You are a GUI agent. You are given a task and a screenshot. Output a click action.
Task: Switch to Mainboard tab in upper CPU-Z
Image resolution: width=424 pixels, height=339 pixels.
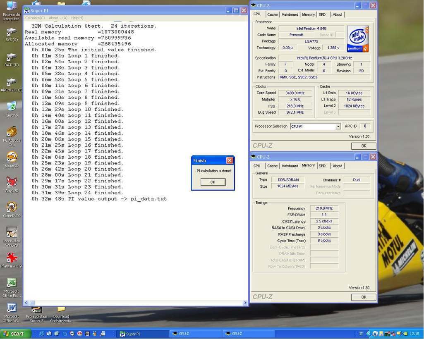pyautogui.click(x=290, y=14)
